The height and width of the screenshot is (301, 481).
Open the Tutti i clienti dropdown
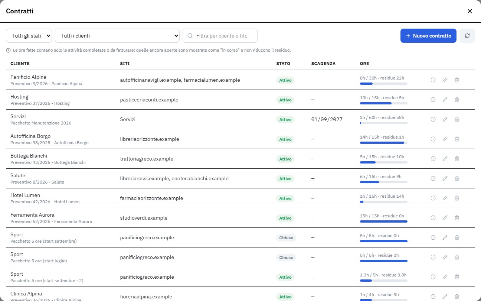click(117, 36)
